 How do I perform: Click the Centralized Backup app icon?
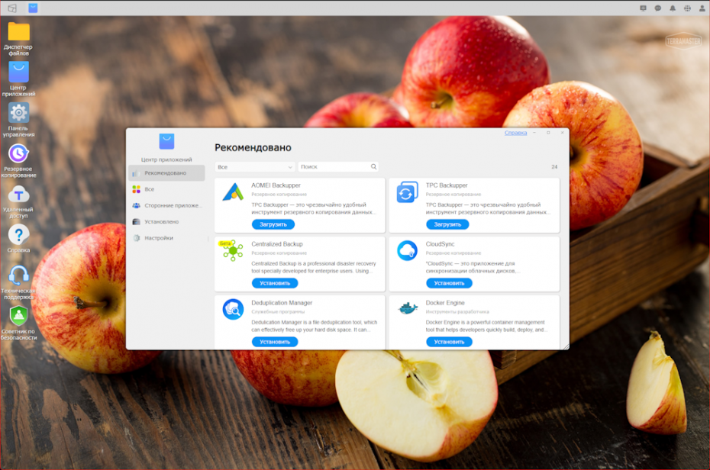(x=233, y=250)
